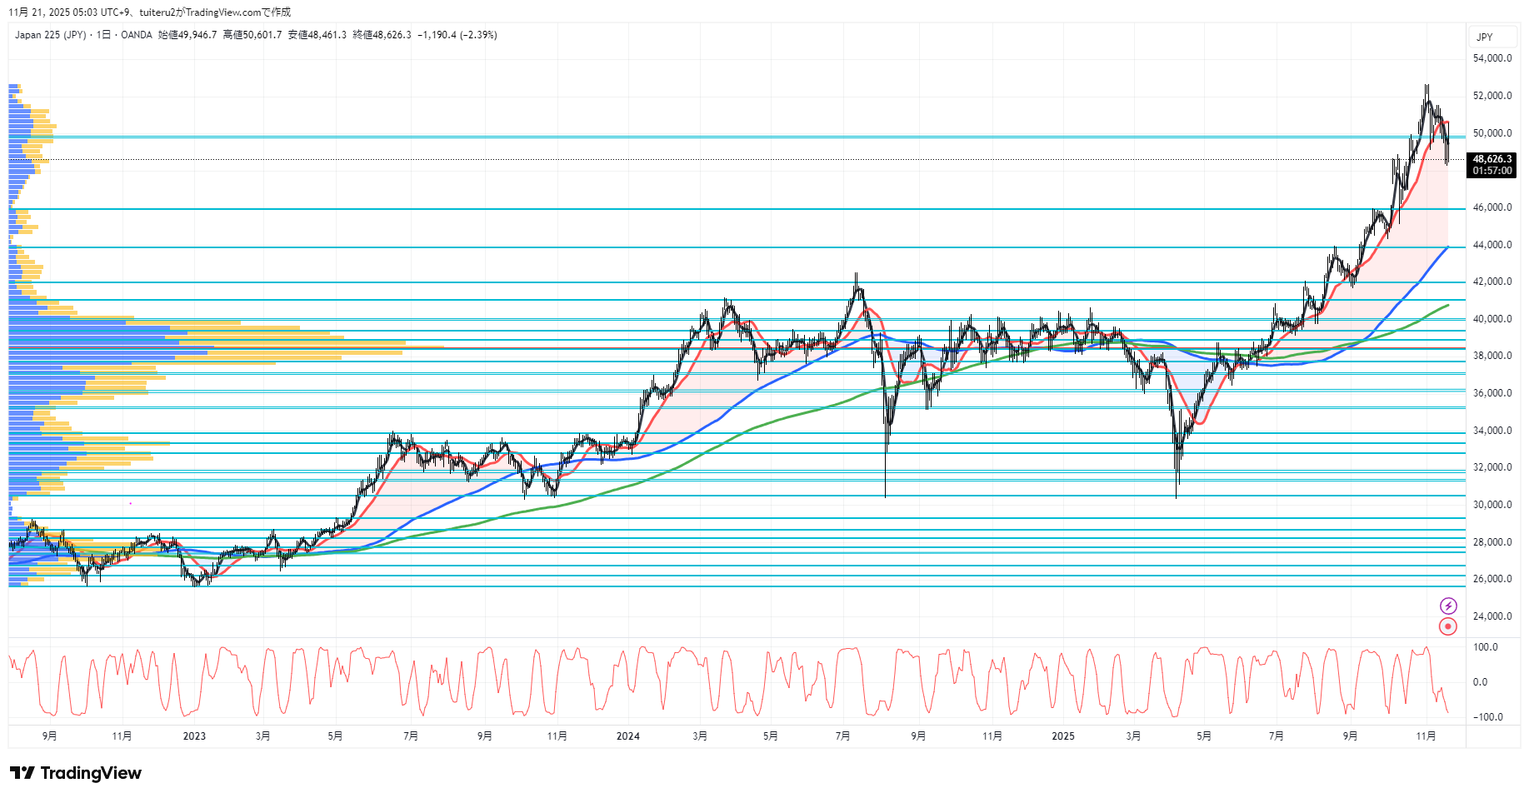Screen dimensions: 1529x798
Task: Select the 2025 label on time axis
Action: (1062, 736)
